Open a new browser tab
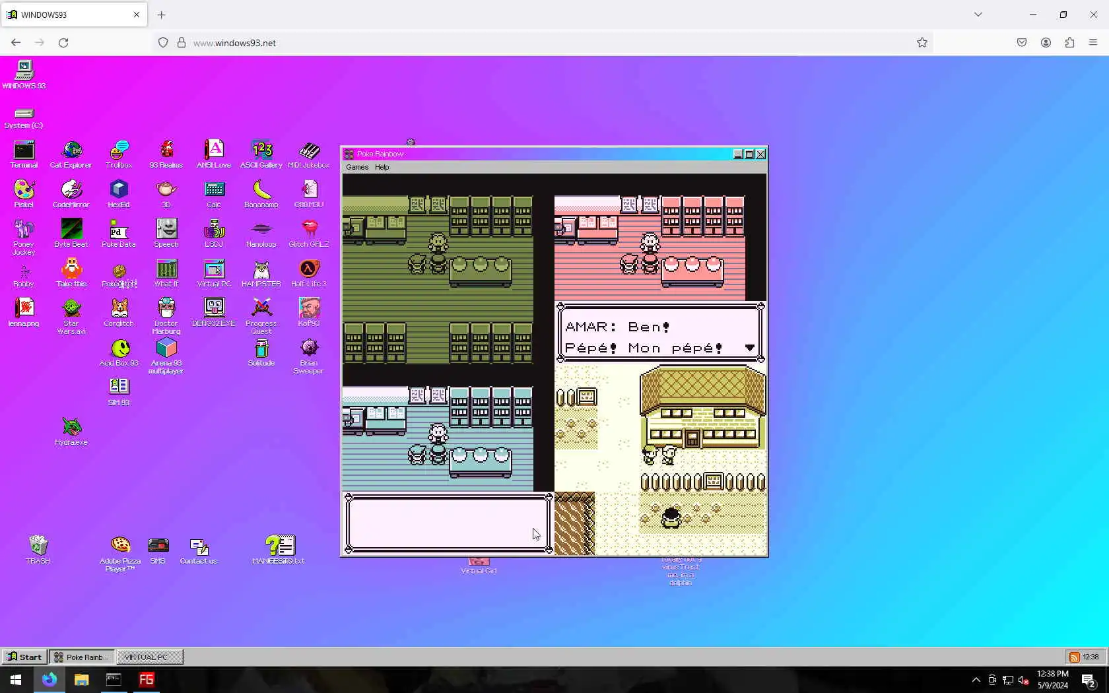 click(x=162, y=15)
